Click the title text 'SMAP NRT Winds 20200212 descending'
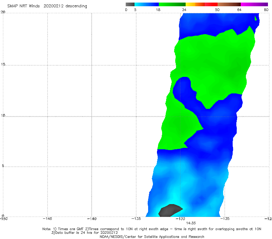Screen dimensions: 272x239 (x=47, y=6)
